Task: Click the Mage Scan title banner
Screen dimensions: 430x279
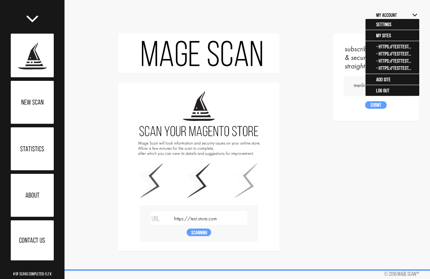Action: coord(199,54)
